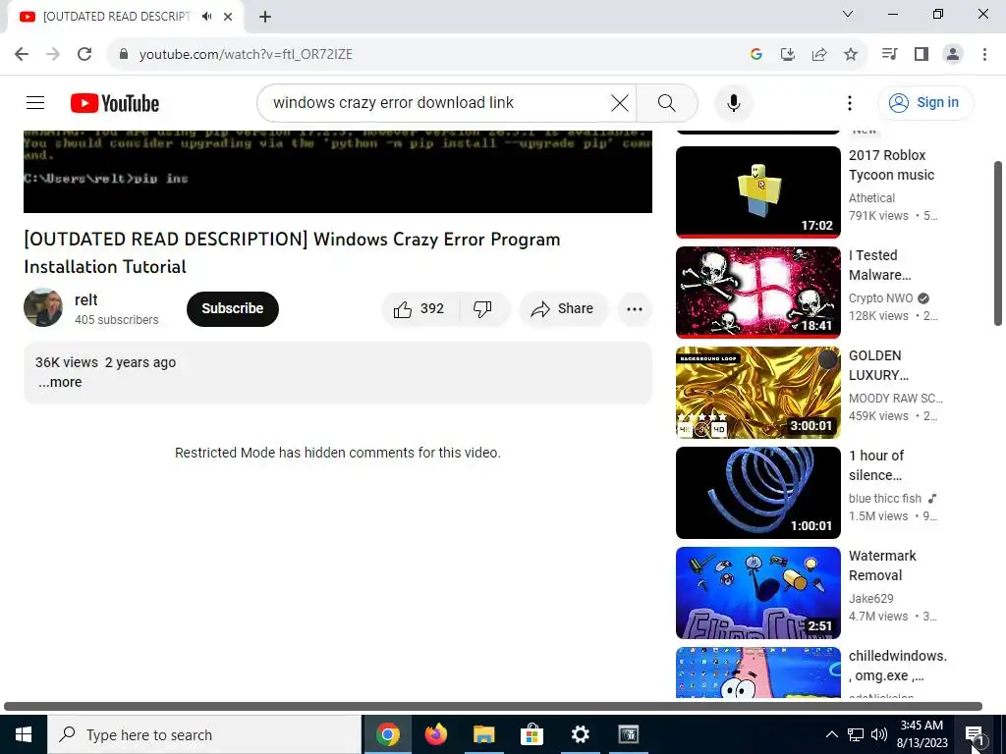Open I Tested Malware video thumbnail

point(757,292)
